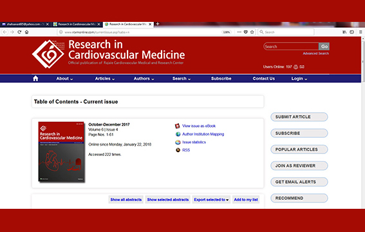Click the globe icon for Author Institution Mapping
Screen dimensions: 365x232
click(x=178, y=134)
